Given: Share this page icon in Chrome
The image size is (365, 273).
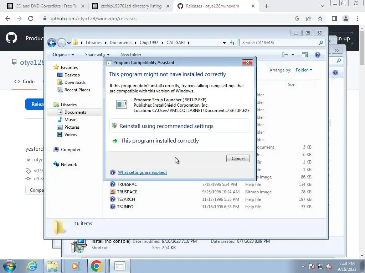Looking at the screenshot, I should coord(309,18).
